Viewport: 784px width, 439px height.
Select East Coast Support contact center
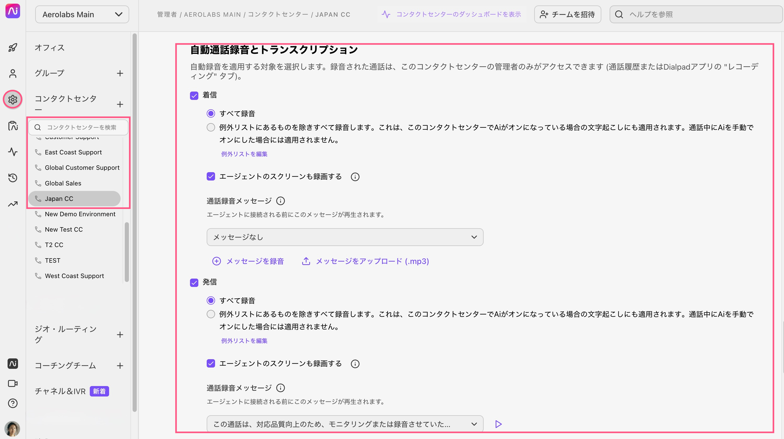click(x=73, y=152)
